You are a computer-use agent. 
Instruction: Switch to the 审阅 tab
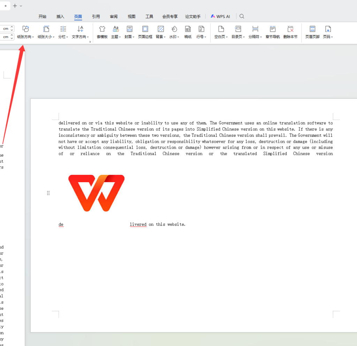pyautogui.click(x=114, y=16)
